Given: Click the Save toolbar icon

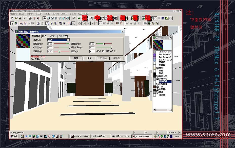Looking at the screenshot, I should (20, 18).
